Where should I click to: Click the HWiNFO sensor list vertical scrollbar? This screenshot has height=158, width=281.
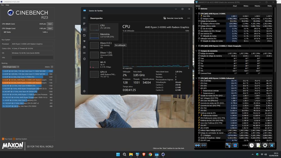275,39
